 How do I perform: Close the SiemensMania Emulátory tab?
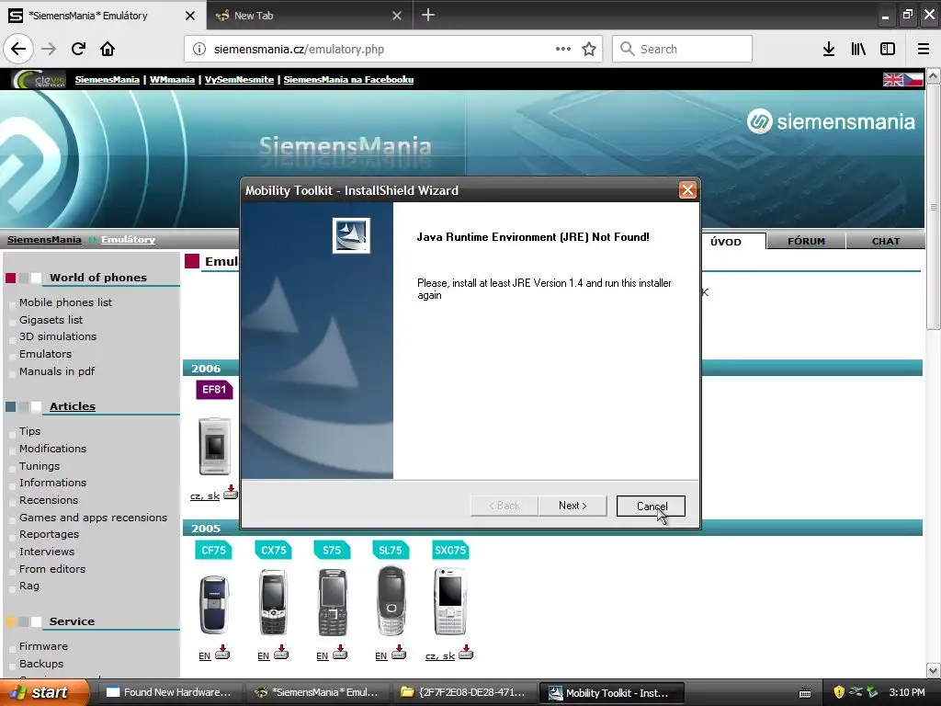coord(190,16)
